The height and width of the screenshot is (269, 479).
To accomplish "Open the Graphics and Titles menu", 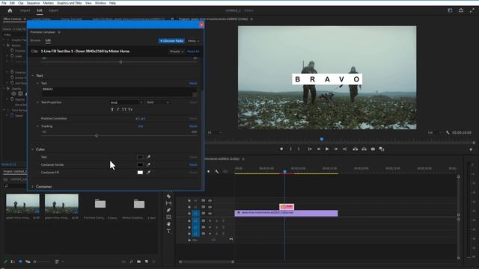I will pos(70,3).
